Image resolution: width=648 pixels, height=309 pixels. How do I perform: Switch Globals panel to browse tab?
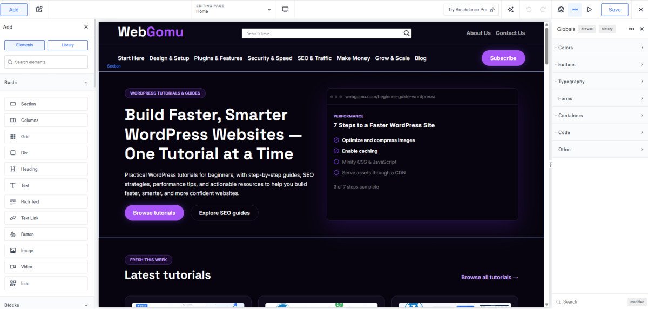587,29
